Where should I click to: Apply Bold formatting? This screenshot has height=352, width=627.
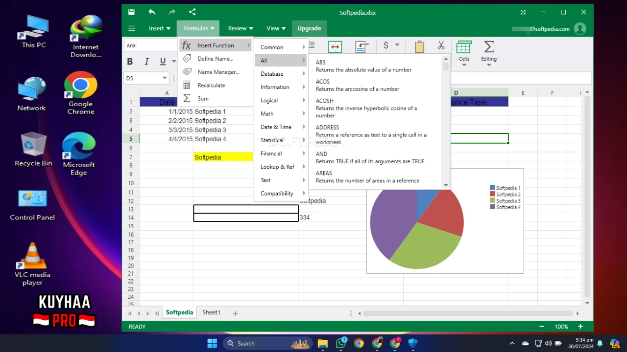point(130,62)
